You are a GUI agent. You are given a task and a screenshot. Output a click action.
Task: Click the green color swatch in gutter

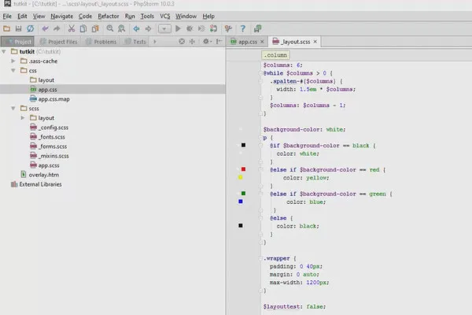click(x=243, y=194)
